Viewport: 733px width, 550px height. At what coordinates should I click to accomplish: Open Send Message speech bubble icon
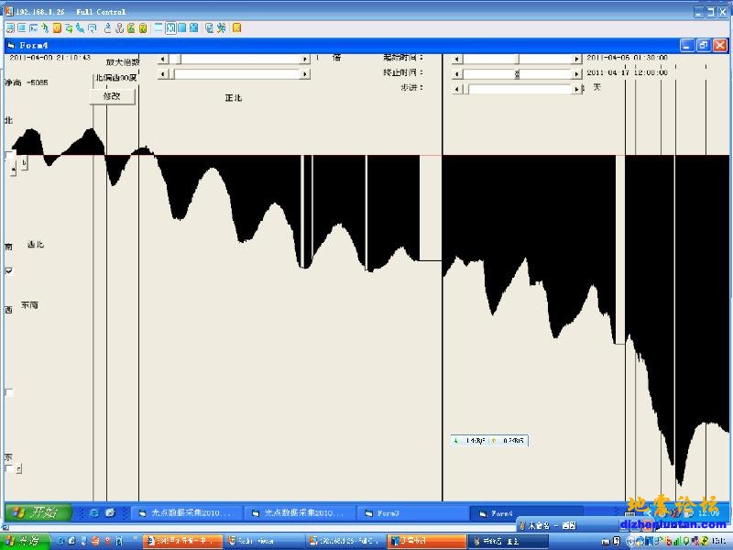point(93,28)
